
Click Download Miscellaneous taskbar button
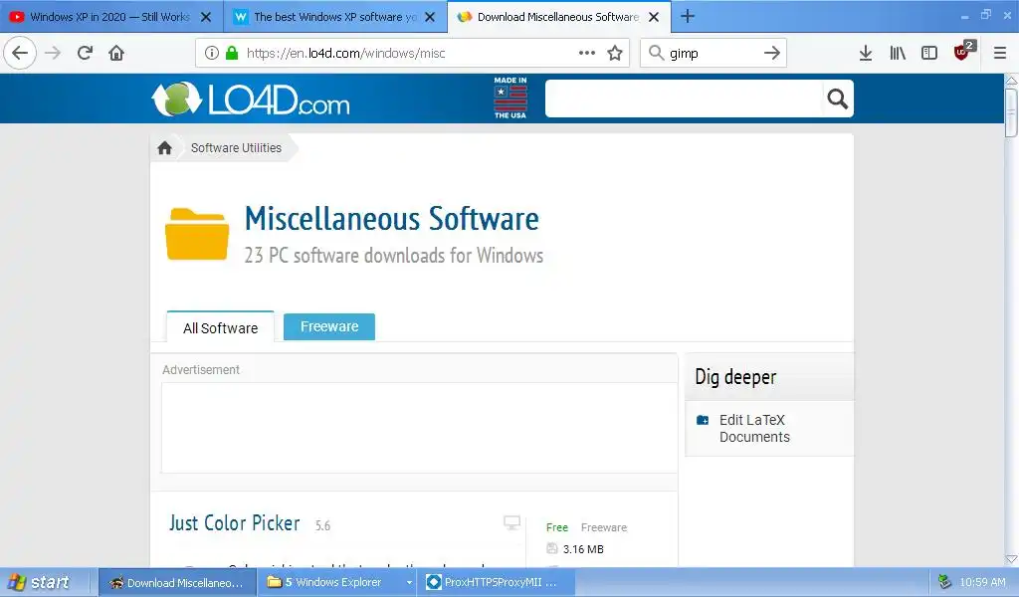[x=176, y=583]
